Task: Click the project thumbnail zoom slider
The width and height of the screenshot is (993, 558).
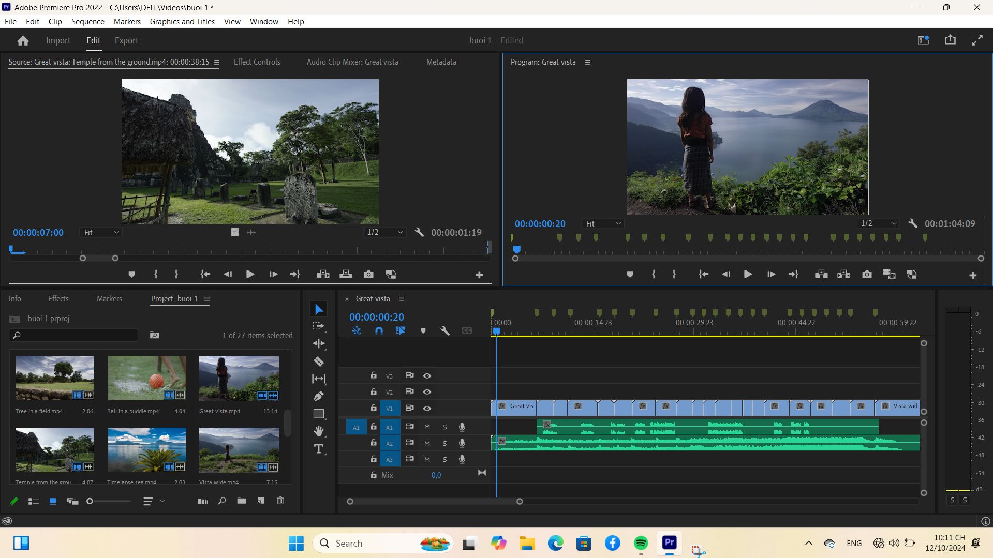Action: (x=109, y=501)
